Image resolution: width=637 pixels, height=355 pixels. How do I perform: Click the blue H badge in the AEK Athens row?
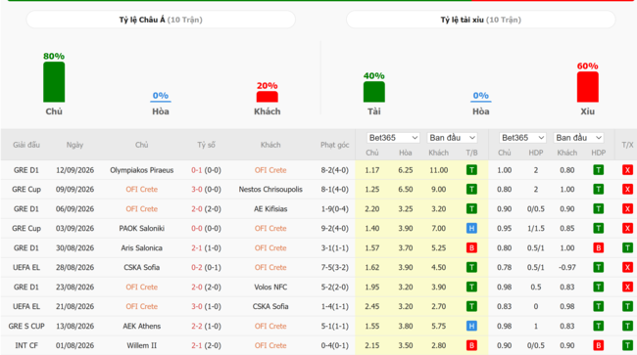(471, 326)
